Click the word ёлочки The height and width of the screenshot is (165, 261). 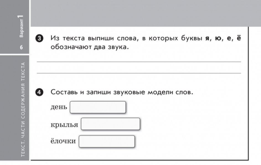point(63,141)
